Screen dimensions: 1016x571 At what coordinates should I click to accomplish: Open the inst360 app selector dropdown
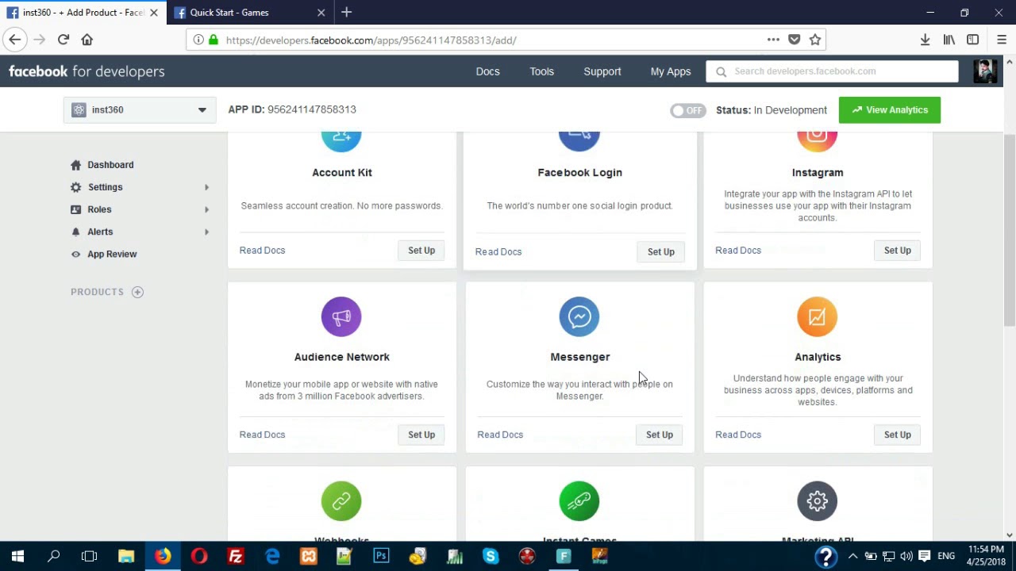[139, 110]
